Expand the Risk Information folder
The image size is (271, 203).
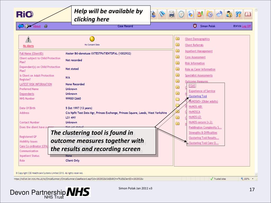click(178, 63)
